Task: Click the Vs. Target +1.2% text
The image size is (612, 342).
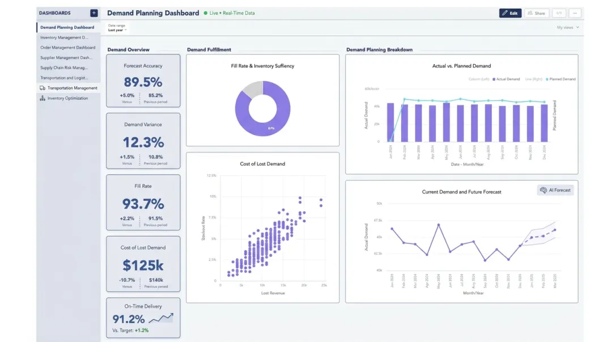Action: 130,330
